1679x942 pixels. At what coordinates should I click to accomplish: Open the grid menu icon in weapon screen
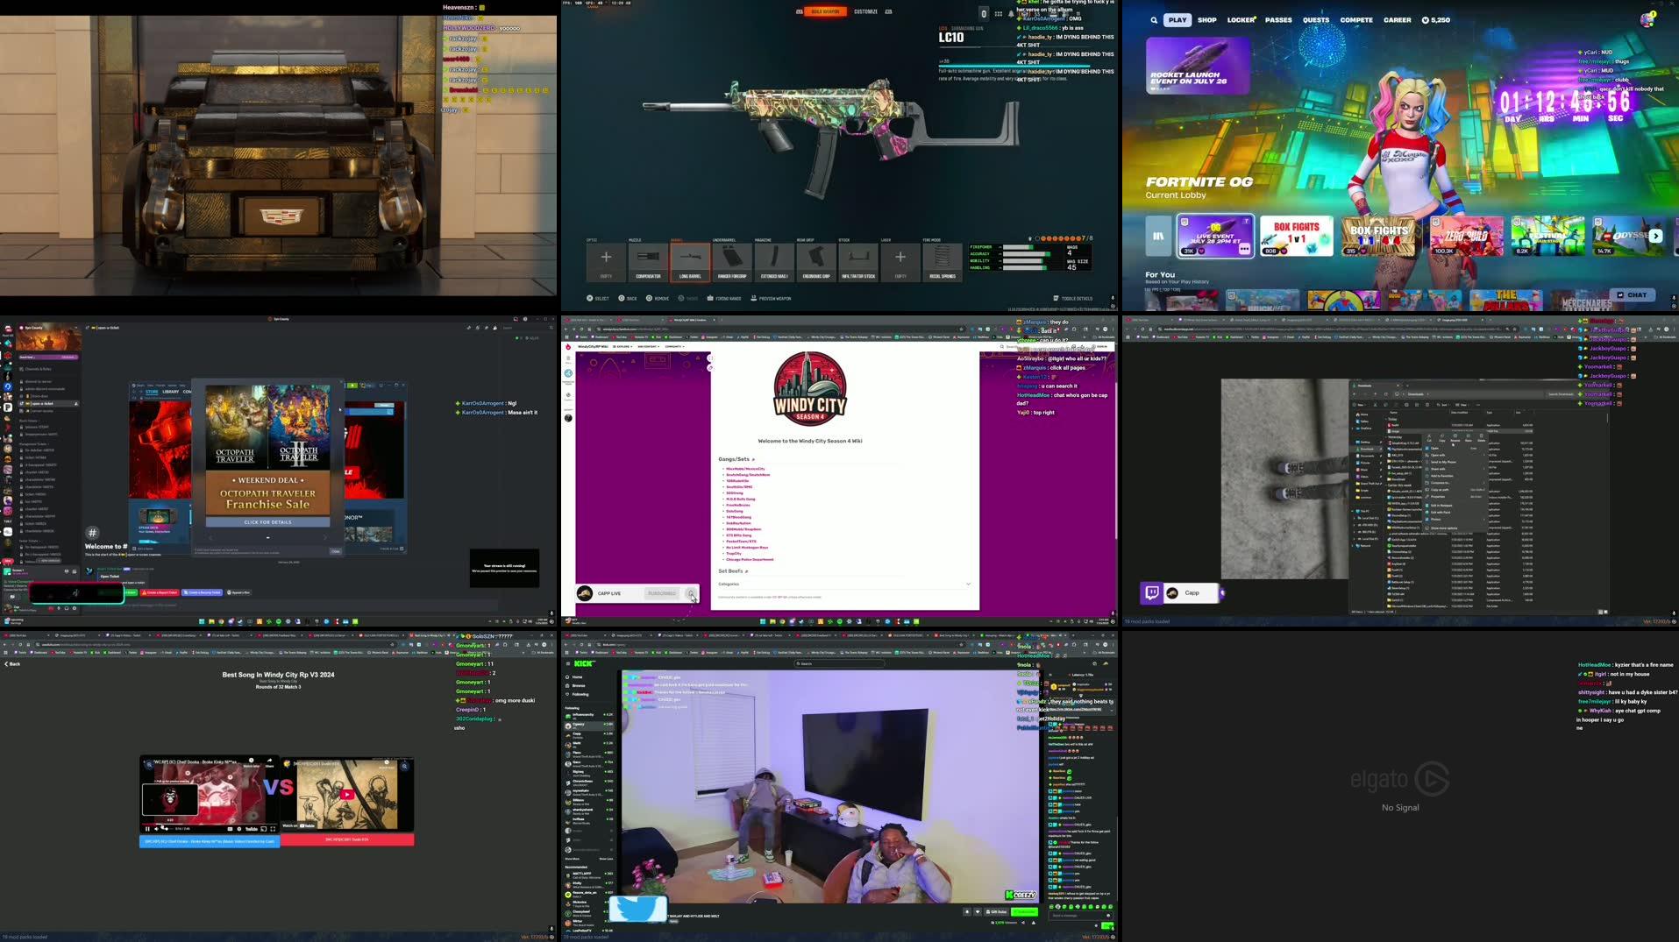998,13
